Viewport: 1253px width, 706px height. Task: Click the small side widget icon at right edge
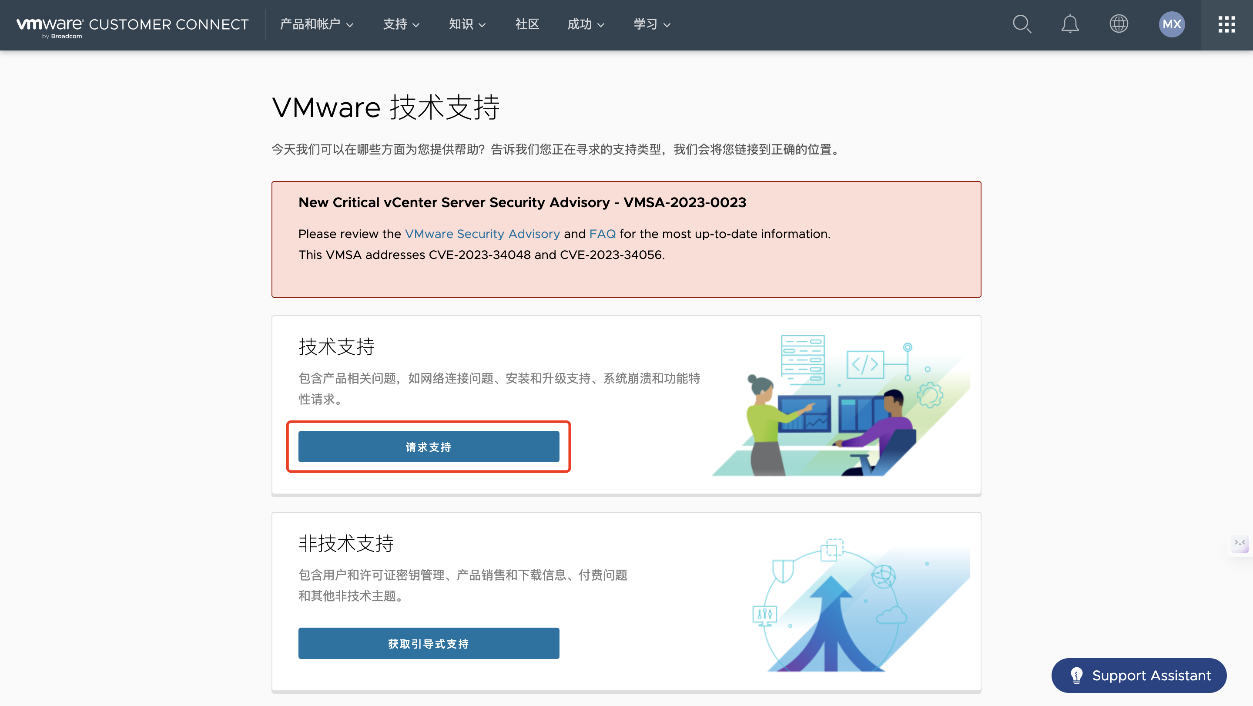(x=1240, y=544)
